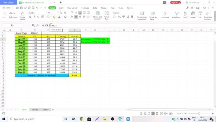Toggle normal grid view in status bar
The image size is (216, 122).
pos(153,114)
